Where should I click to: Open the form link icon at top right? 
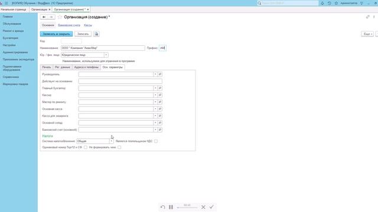tap(367, 17)
